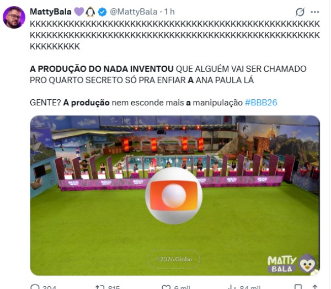
Task: Open the 1 h timestamp link
Action: coord(169,12)
